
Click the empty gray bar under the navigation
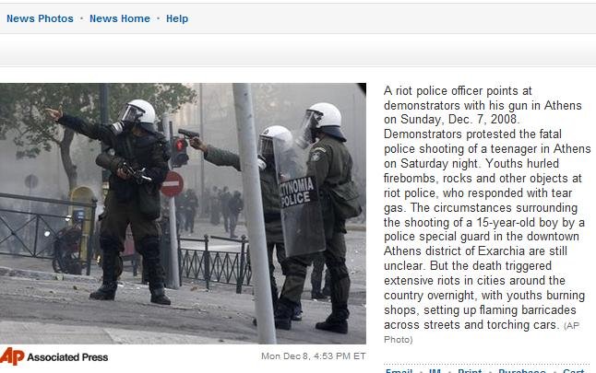(x=298, y=51)
